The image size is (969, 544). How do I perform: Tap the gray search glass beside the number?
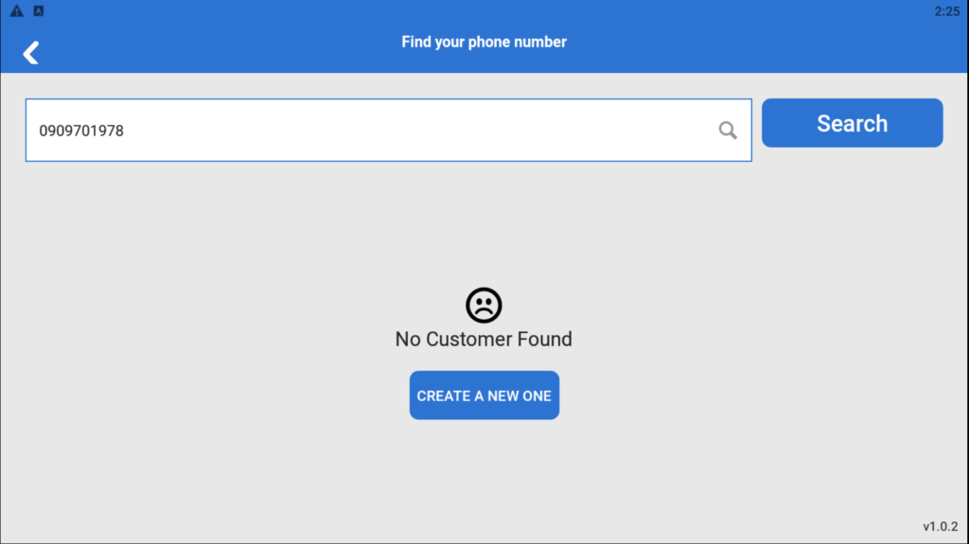(728, 130)
